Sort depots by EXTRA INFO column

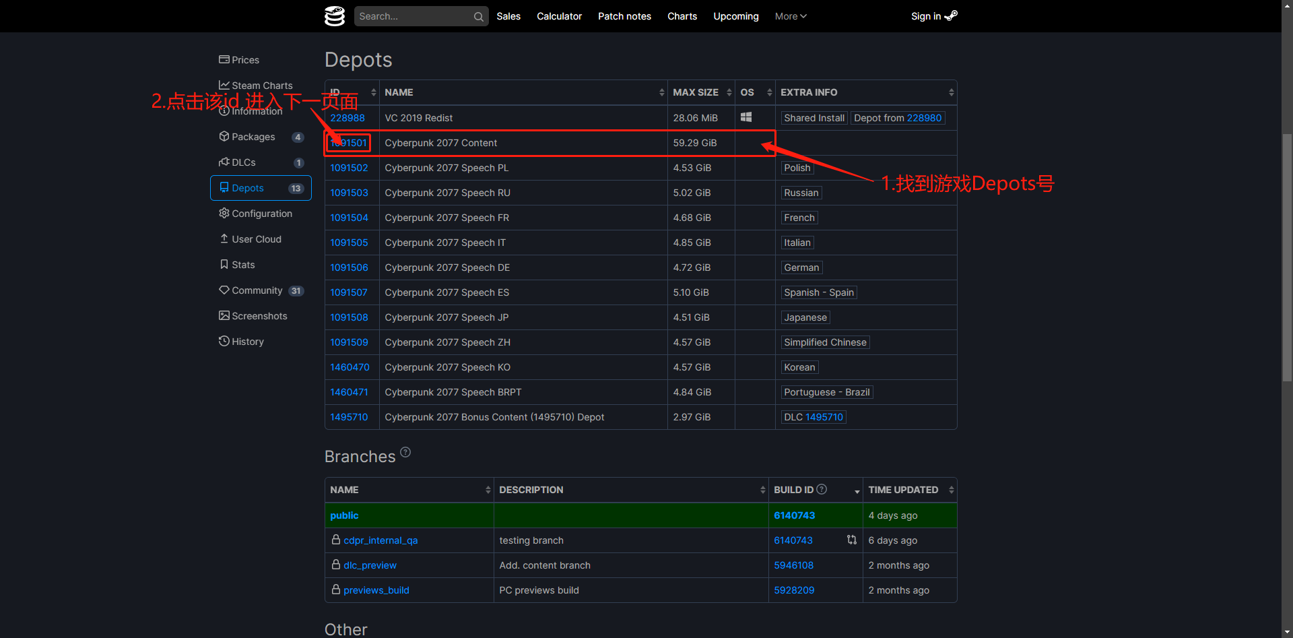pyautogui.click(x=866, y=92)
